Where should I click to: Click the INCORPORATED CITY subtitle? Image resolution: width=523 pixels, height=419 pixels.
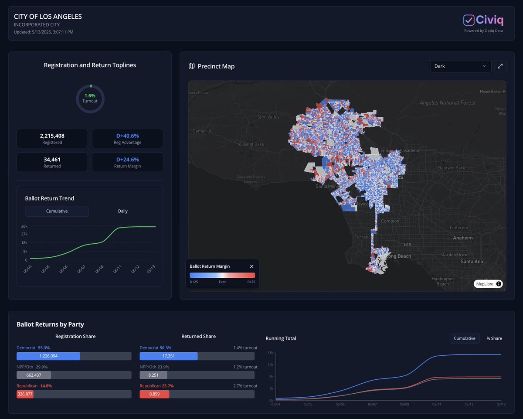pos(37,25)
